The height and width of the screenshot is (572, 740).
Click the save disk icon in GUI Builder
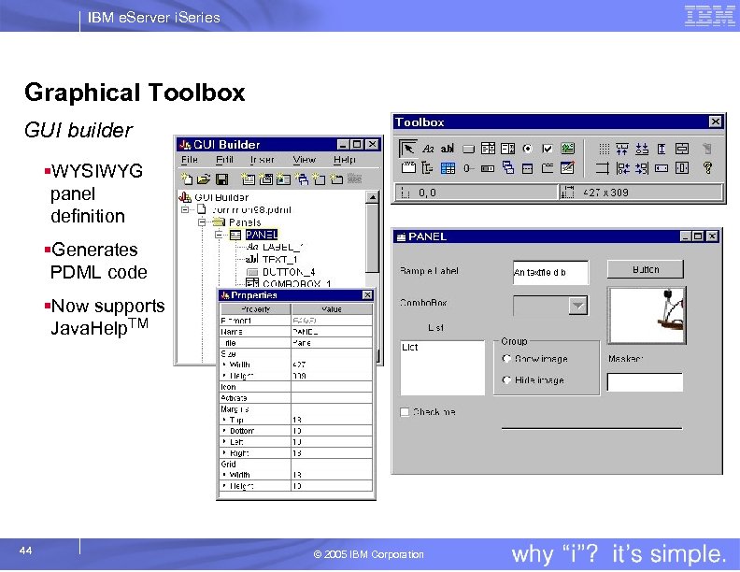tap(221, 179)
